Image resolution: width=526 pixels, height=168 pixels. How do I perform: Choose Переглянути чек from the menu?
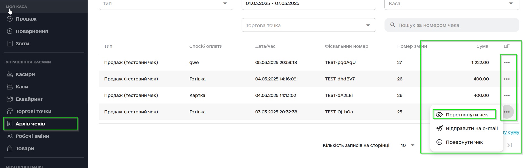[467, 115]
